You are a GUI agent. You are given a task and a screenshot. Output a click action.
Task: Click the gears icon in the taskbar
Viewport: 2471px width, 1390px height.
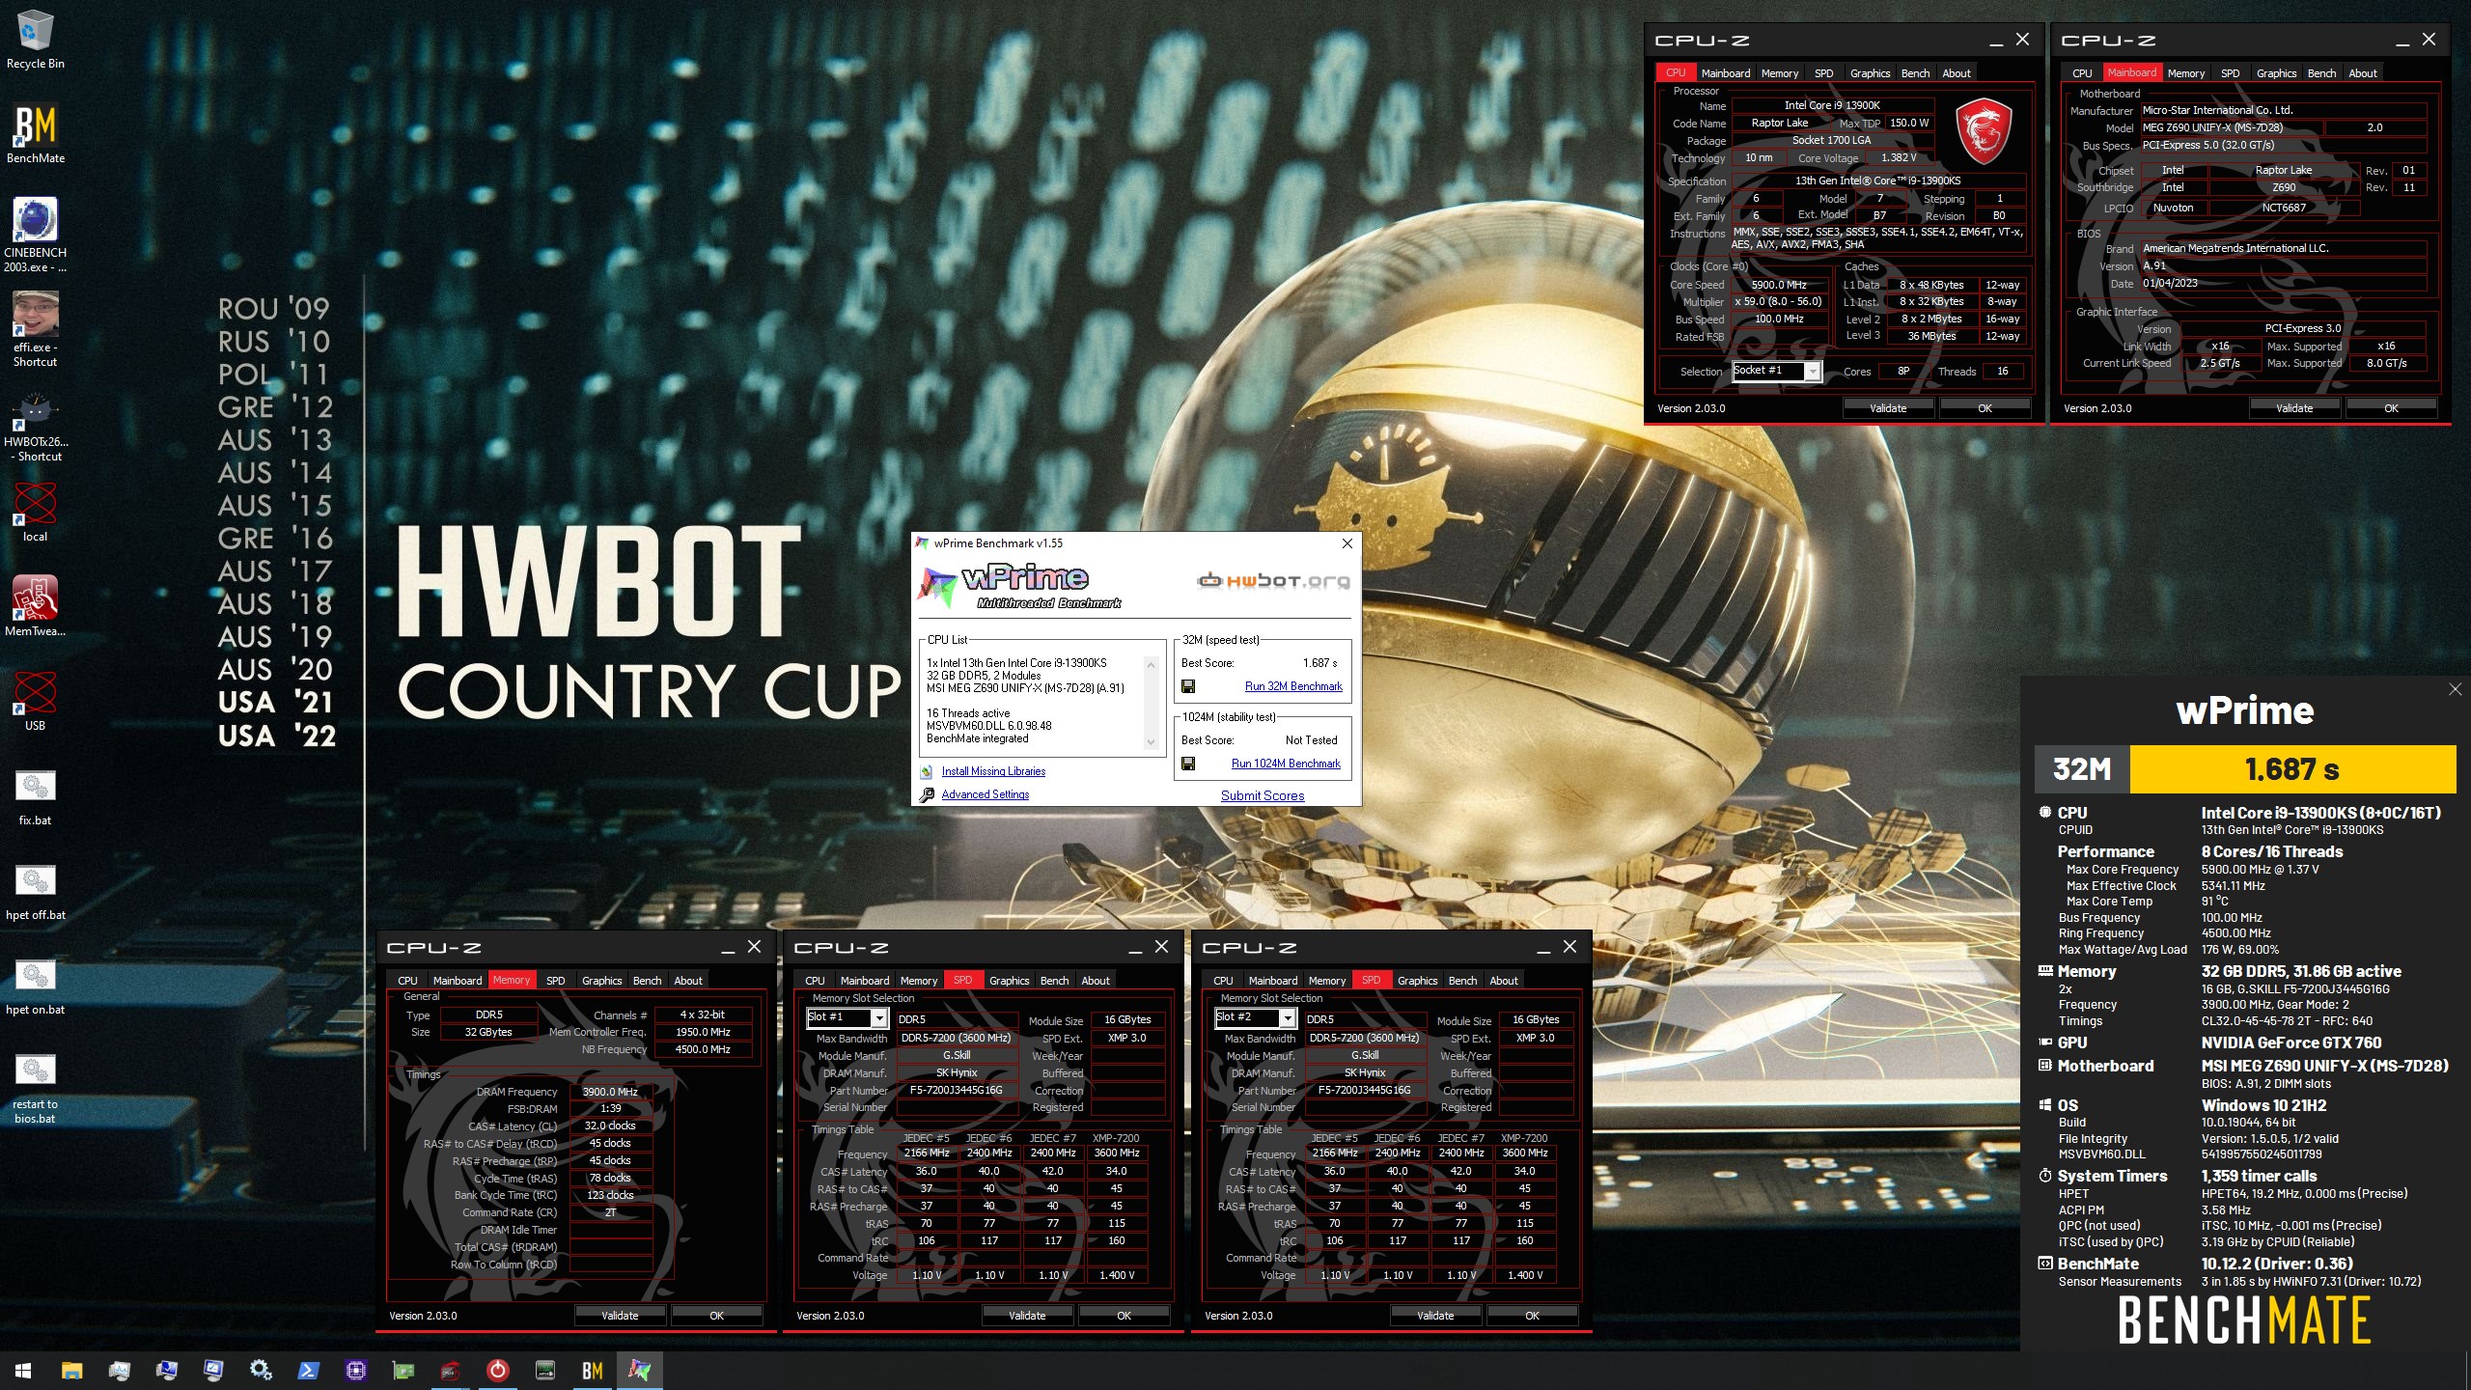(x=261, y=1370)
